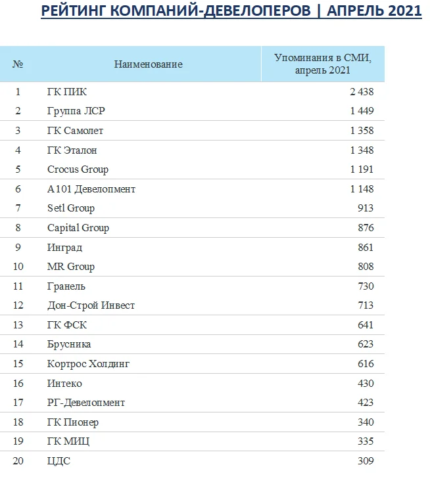This screenshot has height=490, width=430.
Task: Select "Crocus Group" in the table
Action: [x=78, y=169]
